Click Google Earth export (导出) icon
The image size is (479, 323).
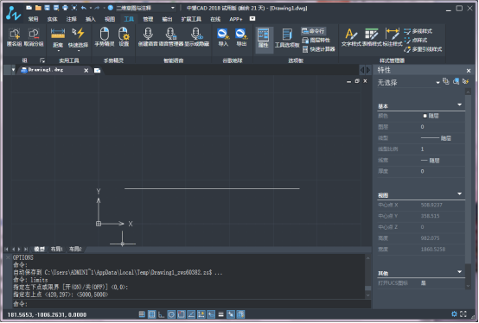point(241,37)
